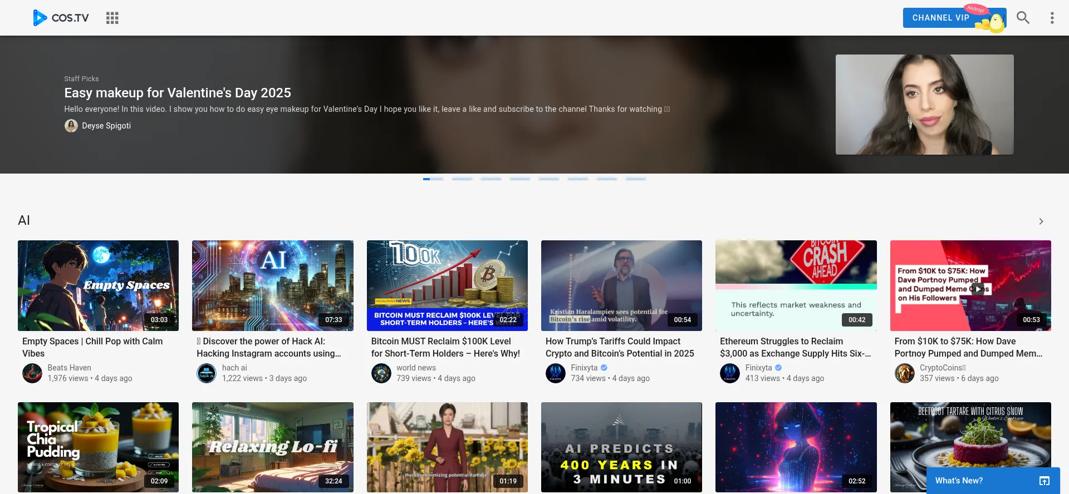Play the Crash Ahead Ethereum video thumbnail
Screen dimensions: 1069x494
(x=796, y=285)
